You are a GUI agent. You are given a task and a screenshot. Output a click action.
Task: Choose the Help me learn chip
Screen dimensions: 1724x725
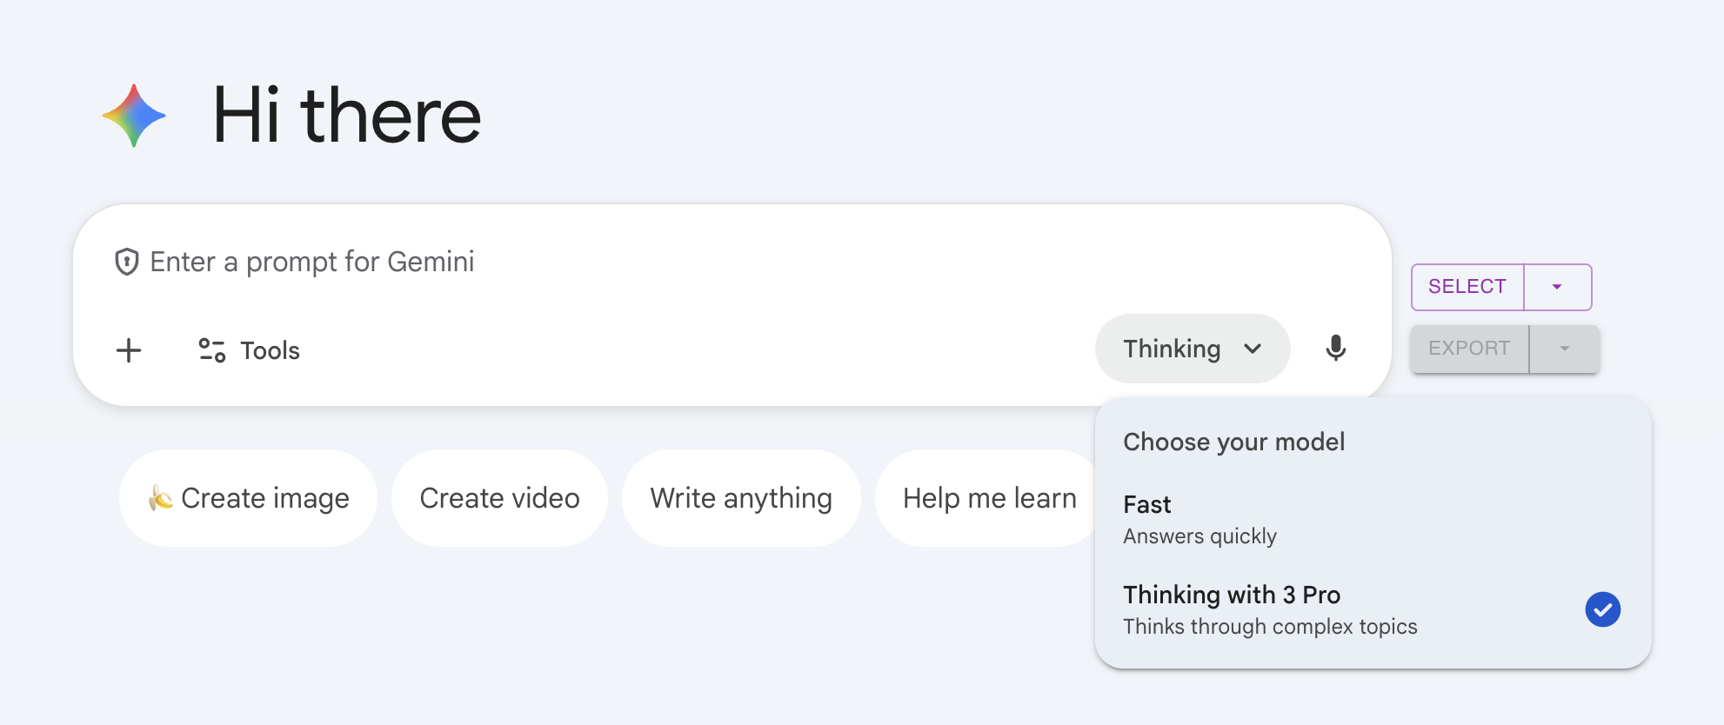click(x=989, y=498)
